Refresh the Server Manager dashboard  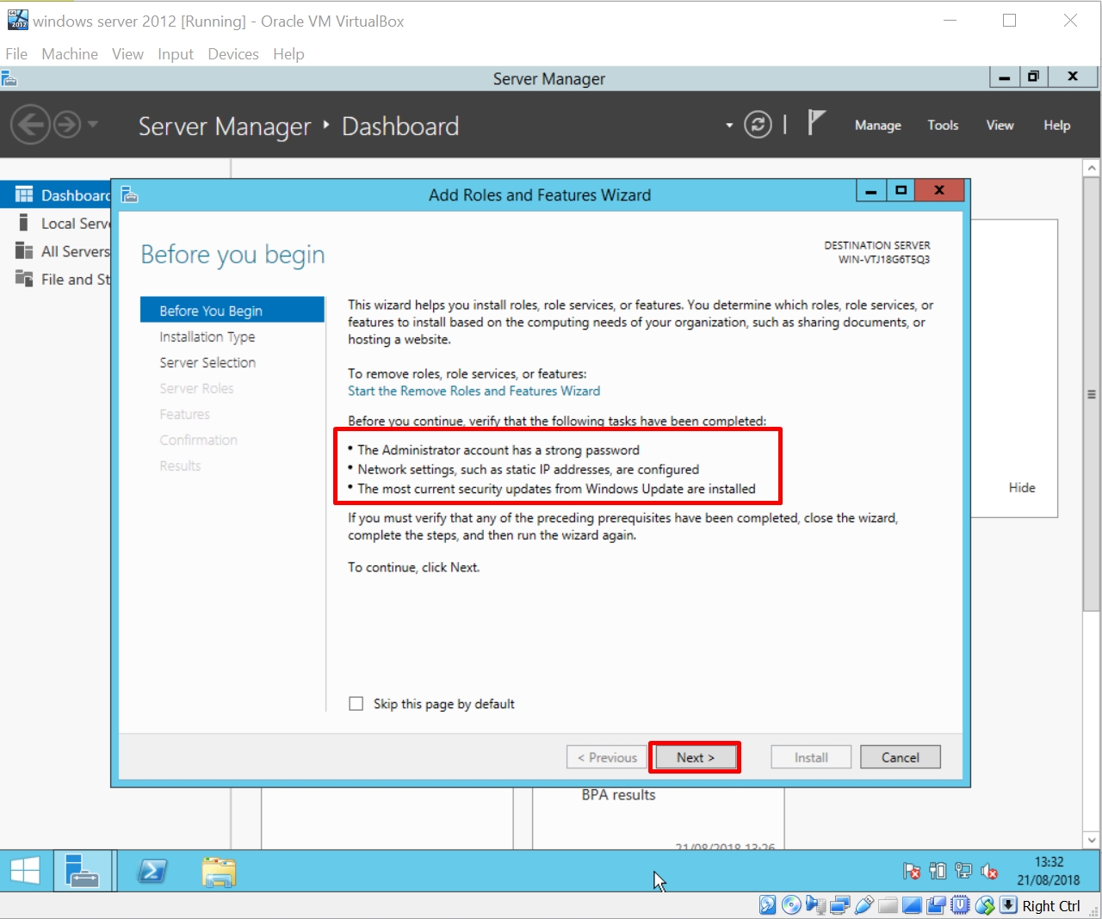click(x=758, y=125)
